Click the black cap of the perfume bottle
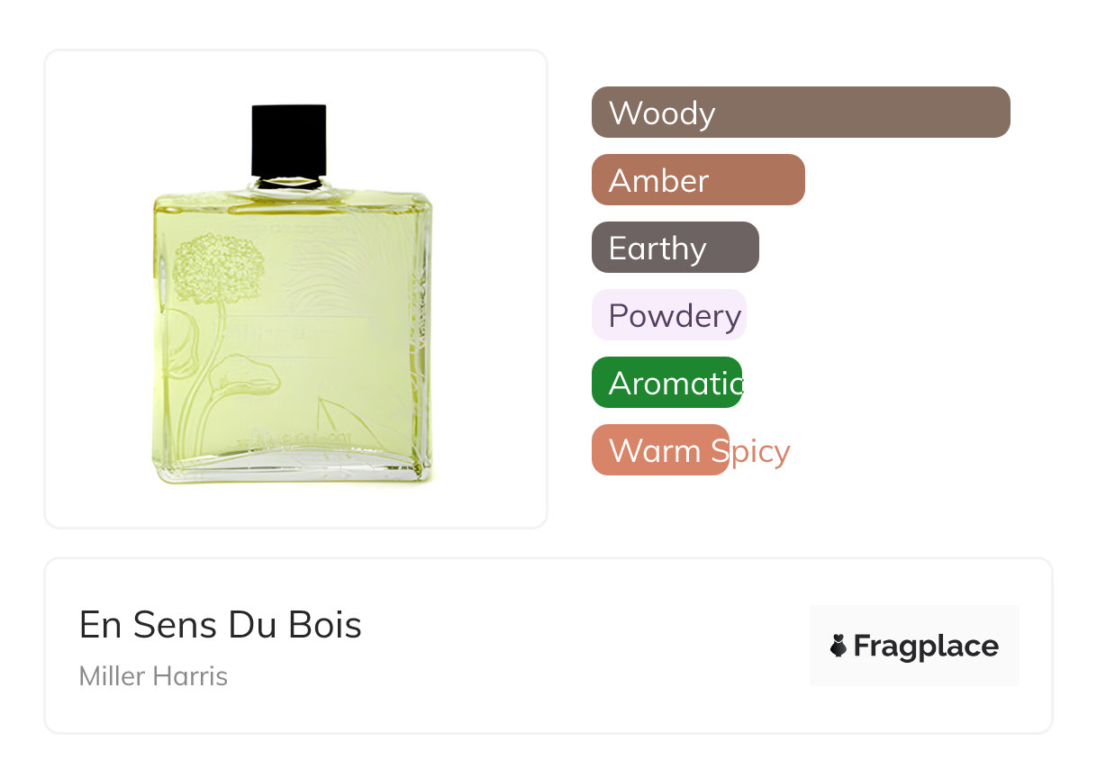Image resolution: width=1097 pixels, height=778 pixels. 289,140
